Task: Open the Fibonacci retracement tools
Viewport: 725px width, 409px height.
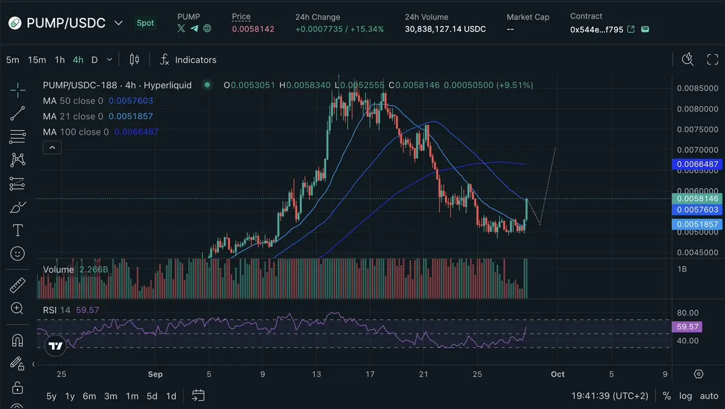Action: (x=18, y=137)
